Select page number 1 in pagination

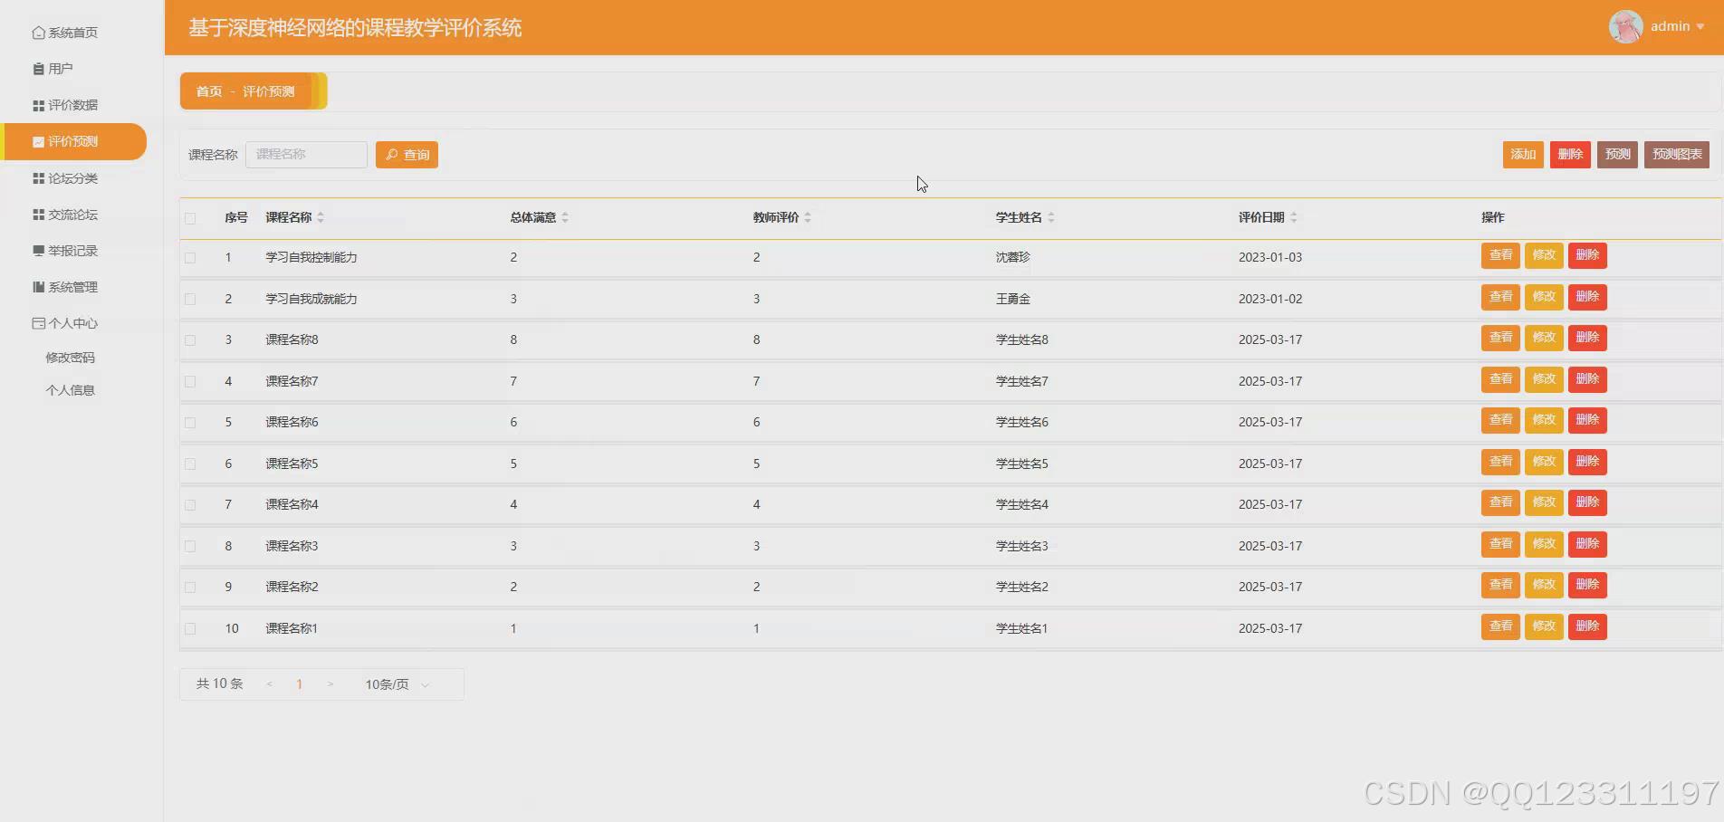coord(299,684)
